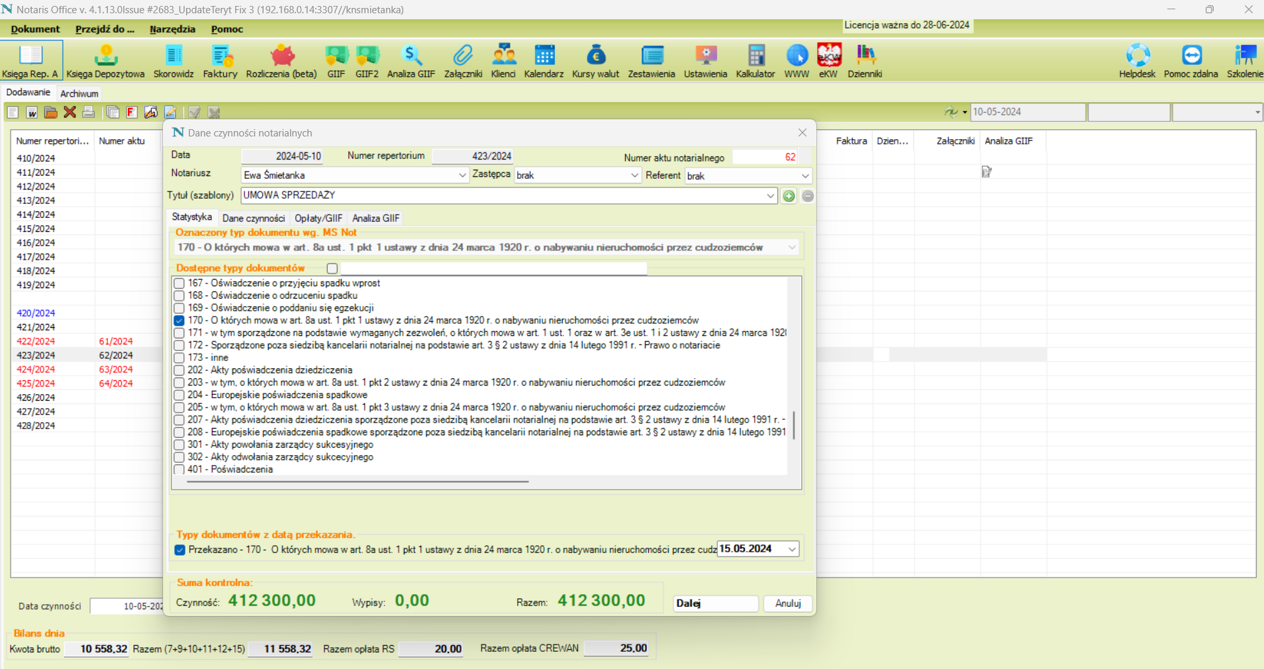The image size is (1264, 669).
Task: Open Szkolenie training icon
Action: (x=1245, y=60)
